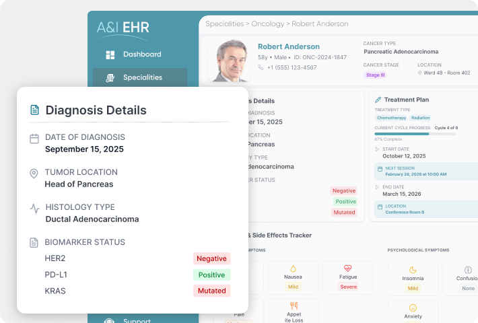478x323 pixels.
Task: Select Specialities in the sidebar
Action: (139, 77)
